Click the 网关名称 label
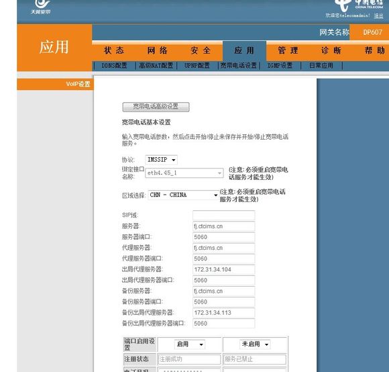 click(x=334, y=32)
